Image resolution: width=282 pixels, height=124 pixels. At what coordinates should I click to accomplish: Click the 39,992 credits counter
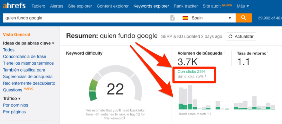coord(270,18)
